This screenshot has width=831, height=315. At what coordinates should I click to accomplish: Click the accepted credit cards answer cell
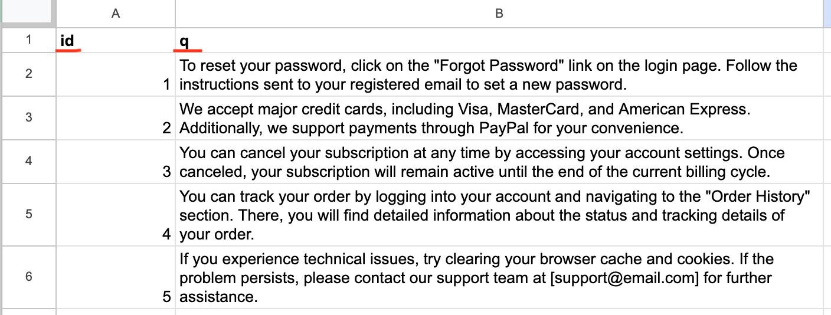(499, 119)
